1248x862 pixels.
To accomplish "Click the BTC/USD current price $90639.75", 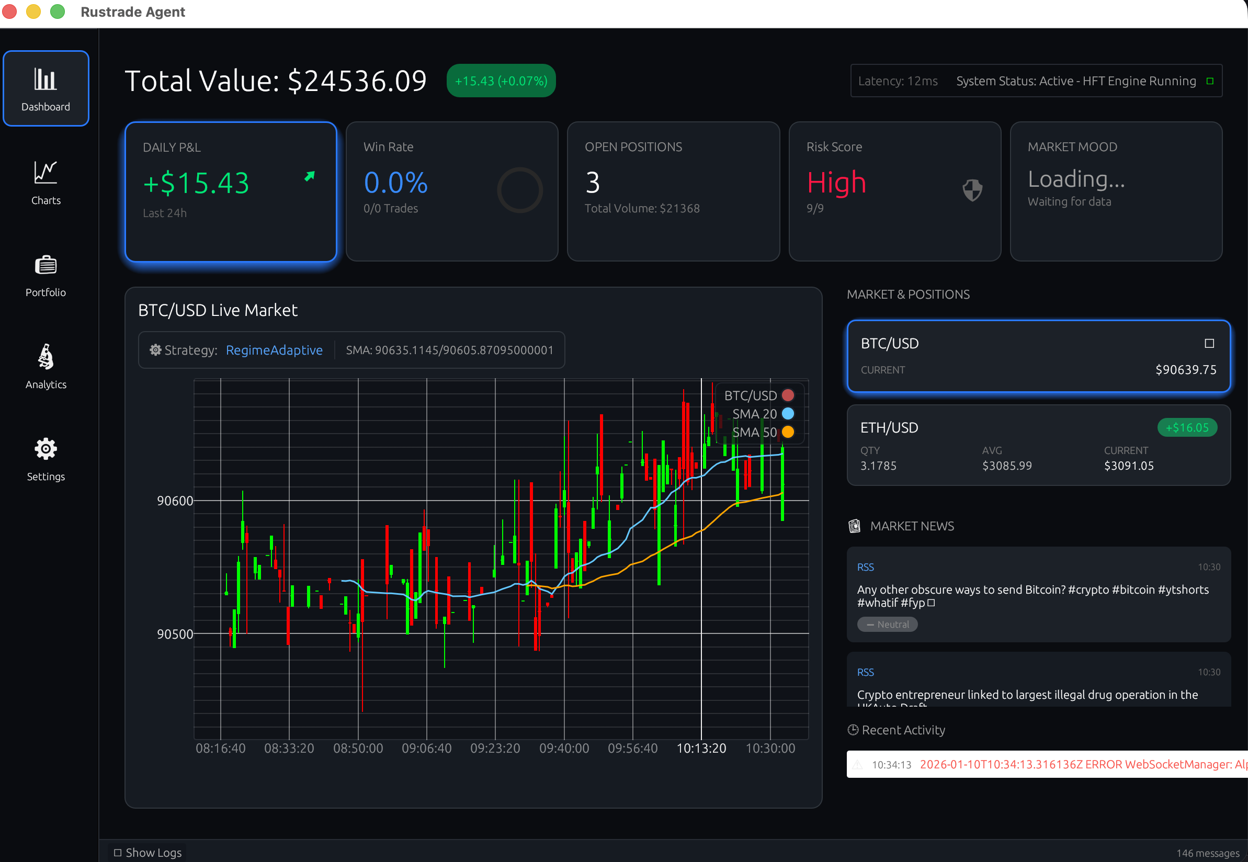I will 1186,370.
